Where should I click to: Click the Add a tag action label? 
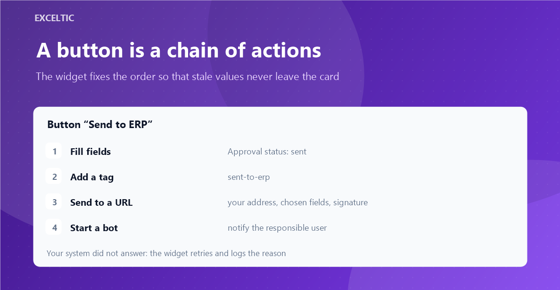(x=92, y=177)
